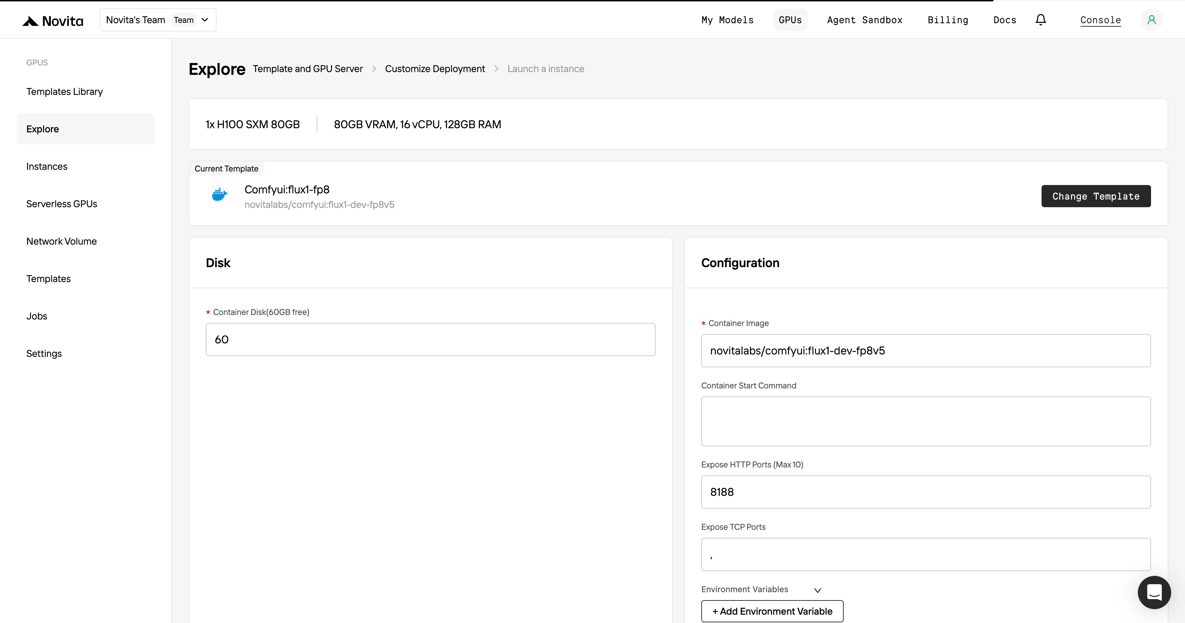Follow the Console link

(1100, 20)
